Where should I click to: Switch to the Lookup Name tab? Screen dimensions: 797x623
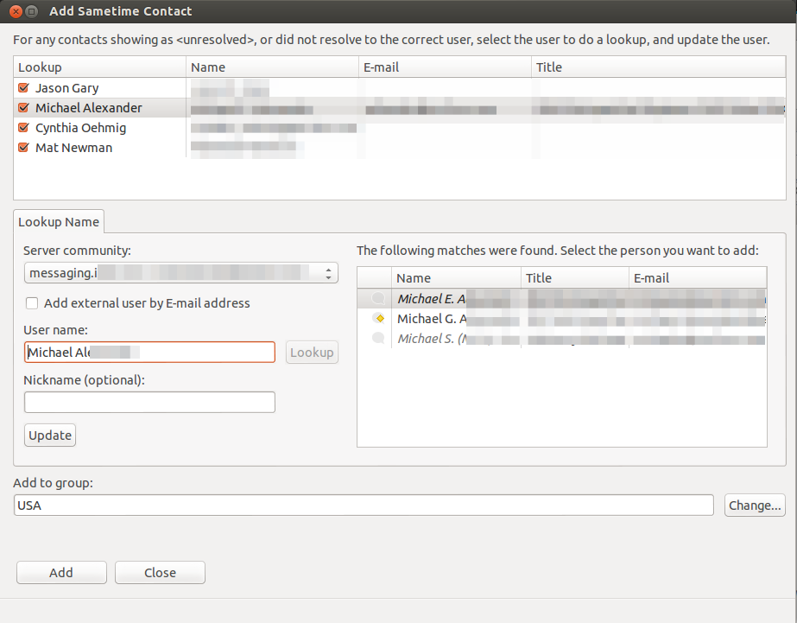click(59, 222)
